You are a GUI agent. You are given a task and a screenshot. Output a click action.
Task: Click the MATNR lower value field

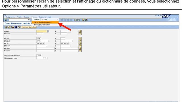coord(45,48)
